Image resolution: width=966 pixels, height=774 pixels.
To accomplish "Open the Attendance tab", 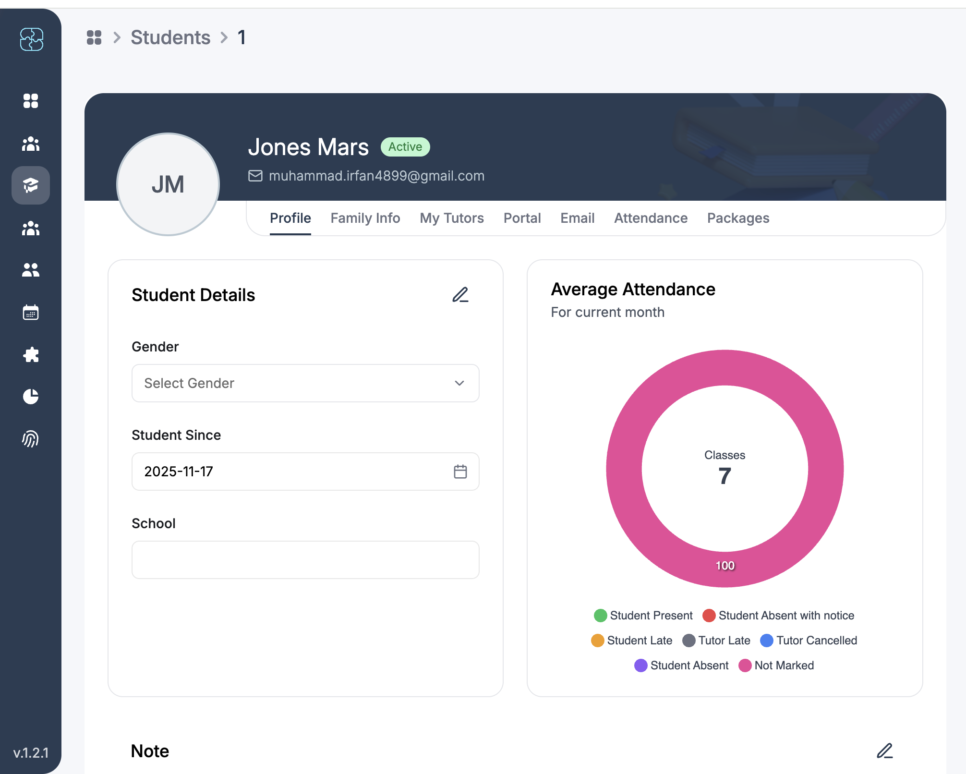I will pos(651,218).
